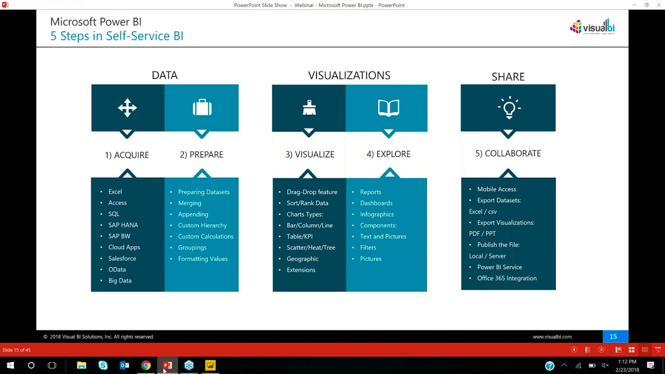
Task: Click the VISUALIZATIONS heading
Action: [x=349, y=75]
